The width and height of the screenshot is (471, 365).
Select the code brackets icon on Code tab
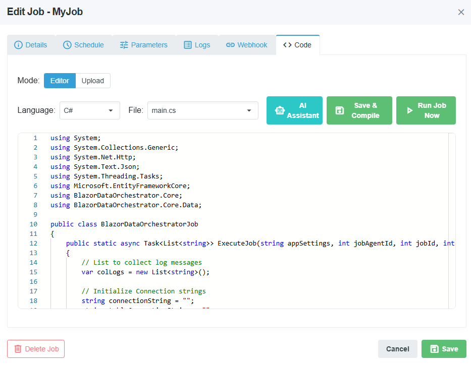click(x=287, y=44)
